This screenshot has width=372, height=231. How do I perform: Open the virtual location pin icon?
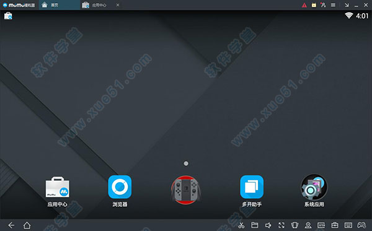coord(308,225)
